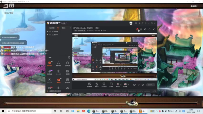Click the share icon
This screenshot has height=114, width=203.
pyautogui.click(x=154, y=29)
